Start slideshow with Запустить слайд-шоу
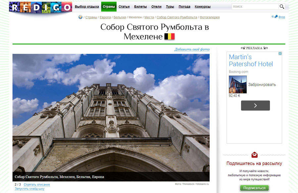 [29, 189]
